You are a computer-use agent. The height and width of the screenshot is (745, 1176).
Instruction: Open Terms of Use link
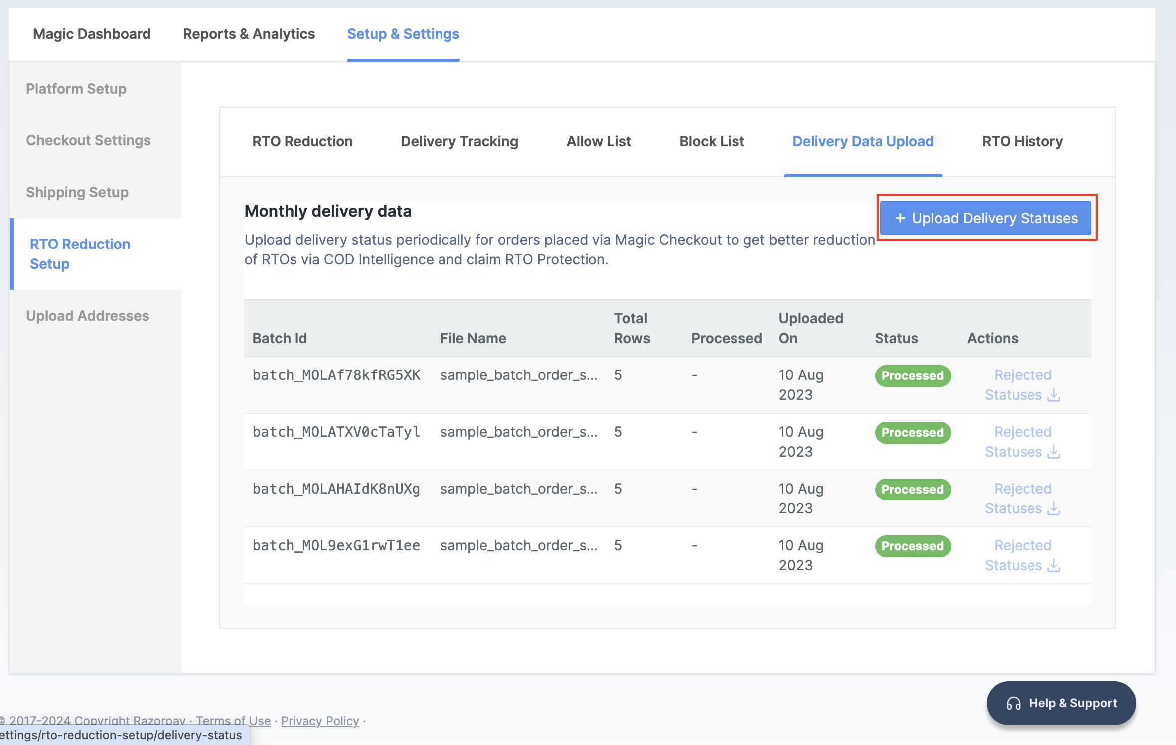pos(233,721)
